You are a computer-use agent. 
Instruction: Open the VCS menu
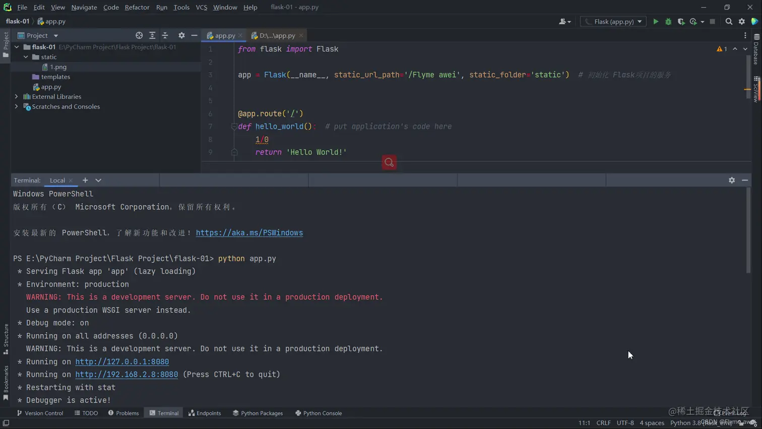pos(202,7)
